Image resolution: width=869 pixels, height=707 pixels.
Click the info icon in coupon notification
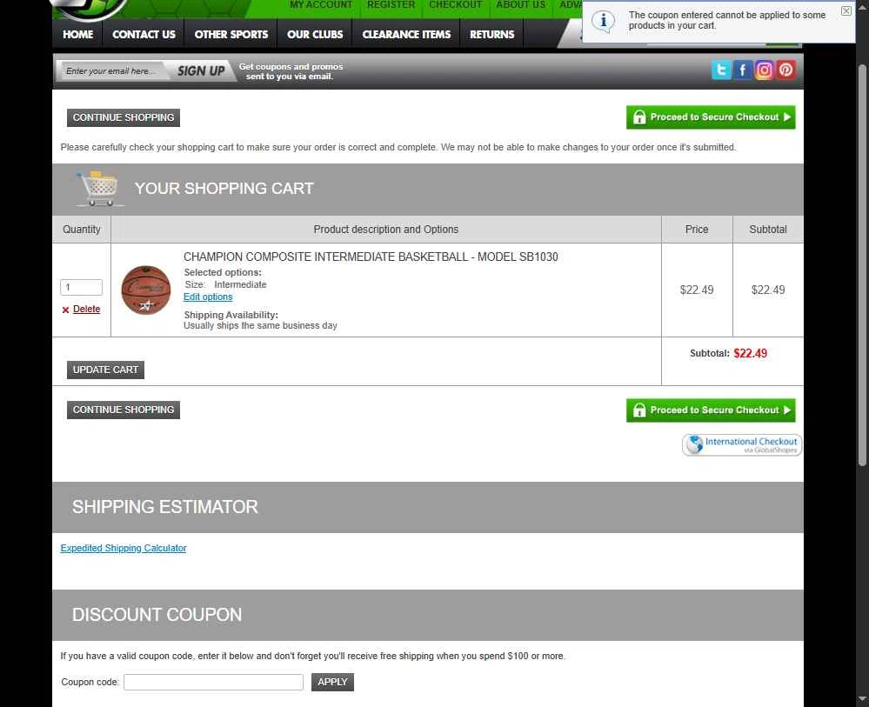(603, 22)
